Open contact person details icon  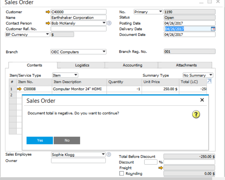109,23
